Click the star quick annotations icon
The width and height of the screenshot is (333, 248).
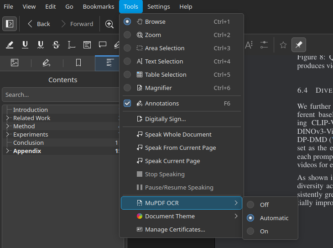coord(283,45)
